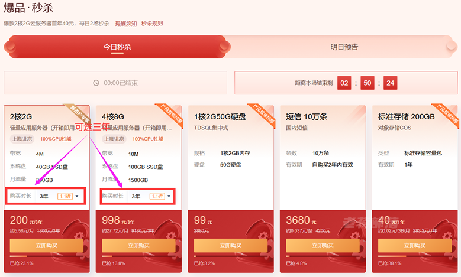Click the clock icon beside 00:00已结束

click(96, 83)
